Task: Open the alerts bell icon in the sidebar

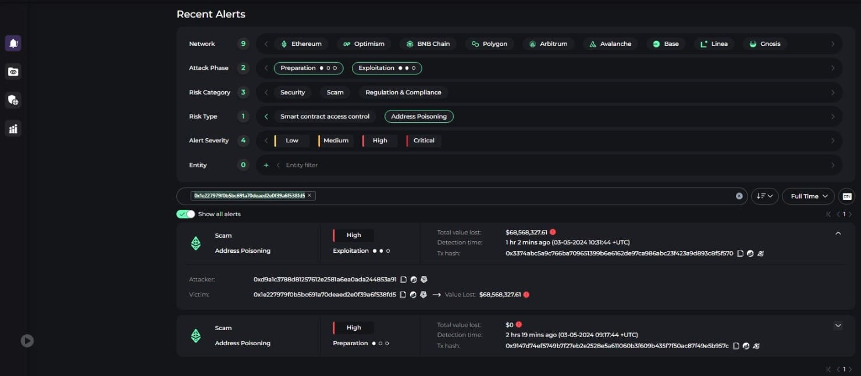Action: click(13, 43)
